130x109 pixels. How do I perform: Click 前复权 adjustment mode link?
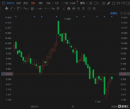click(x=114, y=13)
